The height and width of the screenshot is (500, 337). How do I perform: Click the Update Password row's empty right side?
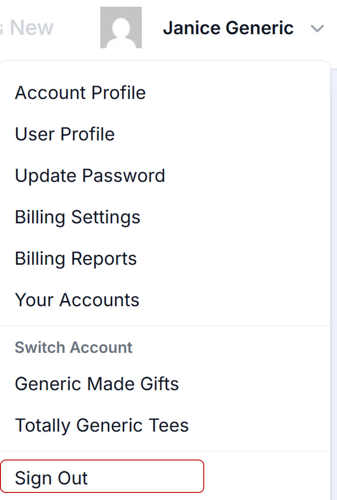pos(258,176)
